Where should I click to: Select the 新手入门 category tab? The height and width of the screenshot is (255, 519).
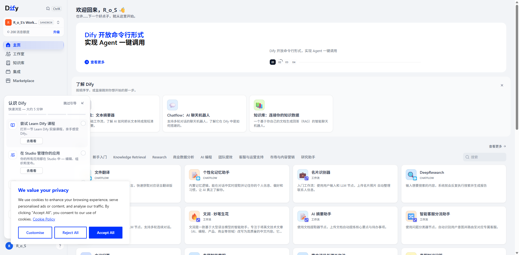coord(100,157)
